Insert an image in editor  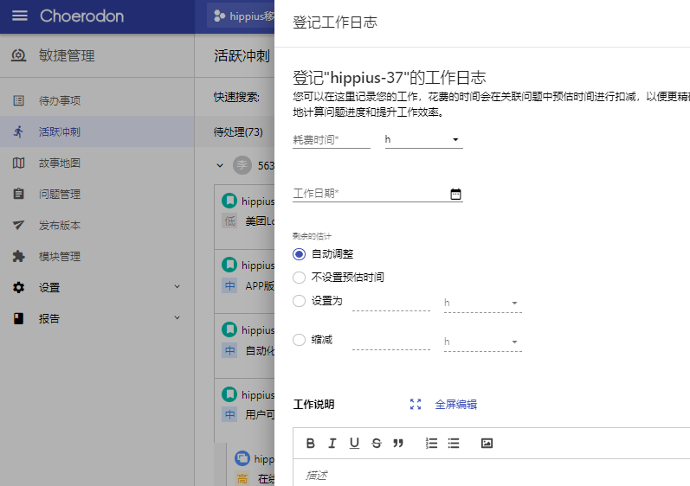487,444
